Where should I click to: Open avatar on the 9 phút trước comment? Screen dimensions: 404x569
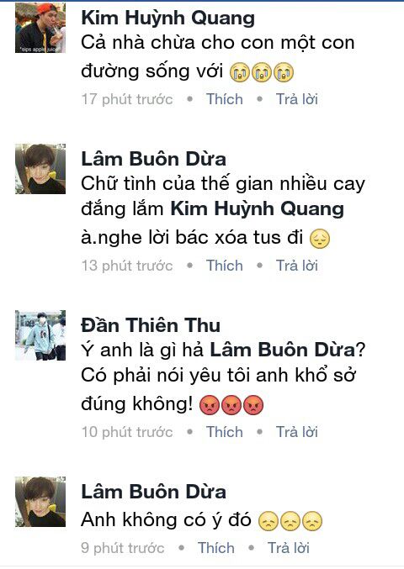[40, 502]
